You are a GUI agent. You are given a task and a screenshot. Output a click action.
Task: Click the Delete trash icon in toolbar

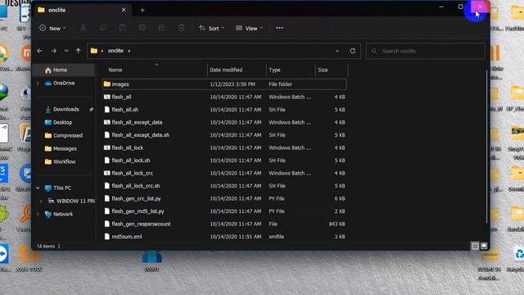pos(181,28)
